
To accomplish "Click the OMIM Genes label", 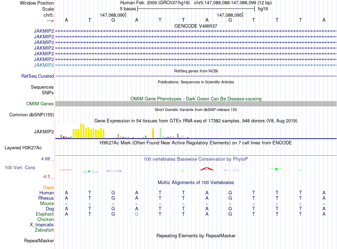I will 40,104.
